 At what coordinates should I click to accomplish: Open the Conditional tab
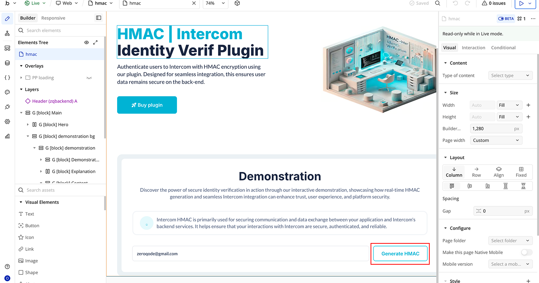(503, 48)
